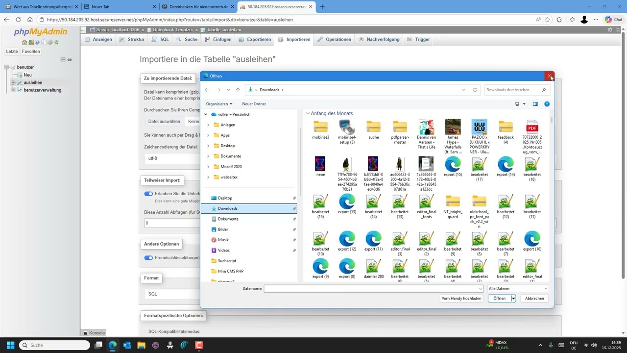Viewport: 627px width, 353px height.
Task: Click the Vom Handy hochladen button
Action: point(461,298)
